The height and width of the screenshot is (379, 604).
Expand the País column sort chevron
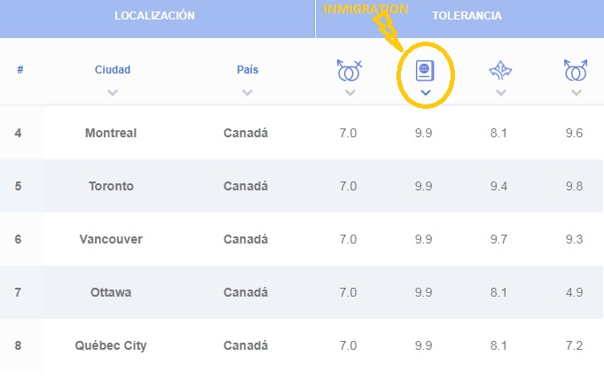[247, 92]
